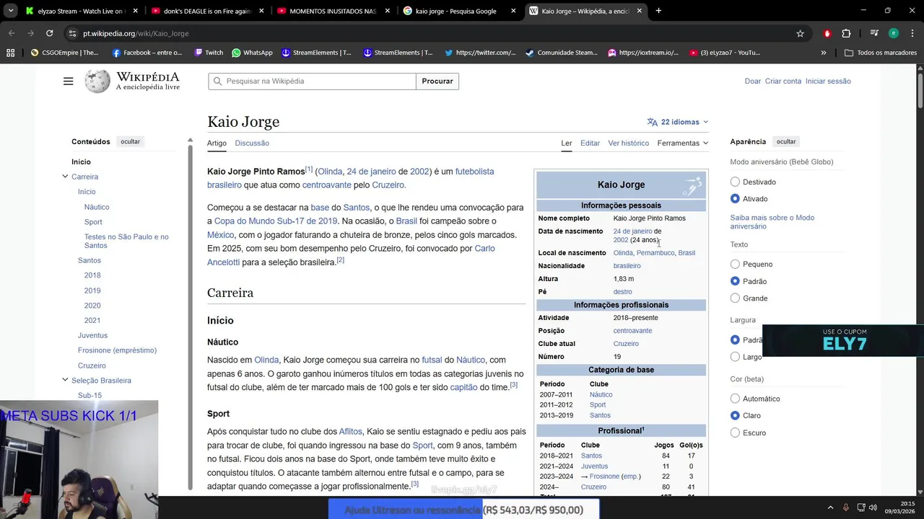Image resolution: width=924 pixels, height=519 pixels.
Task: Open Saiba mais sobre o Modo aniversário
Action: click(772, 222)
